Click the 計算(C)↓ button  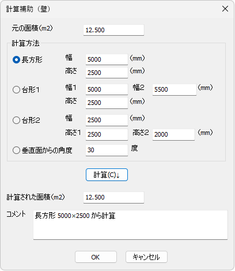point(107,175)
